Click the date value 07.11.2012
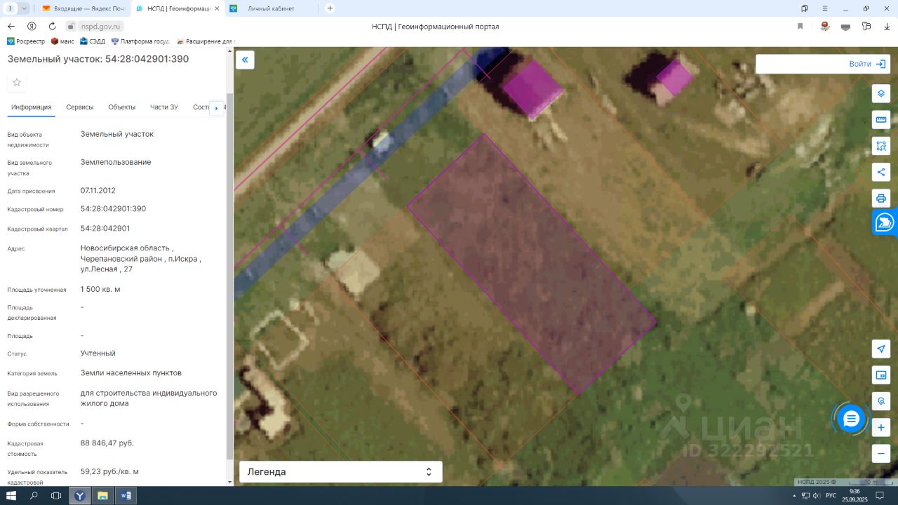 (x=98, y=191)
